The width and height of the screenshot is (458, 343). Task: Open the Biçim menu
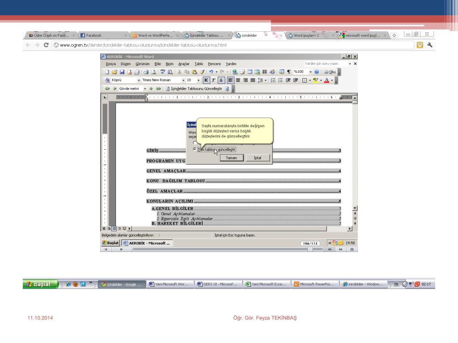tap(170, 64)
